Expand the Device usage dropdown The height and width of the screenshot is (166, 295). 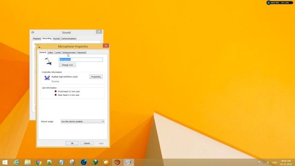pyautogui.click(x=83, y=121)
